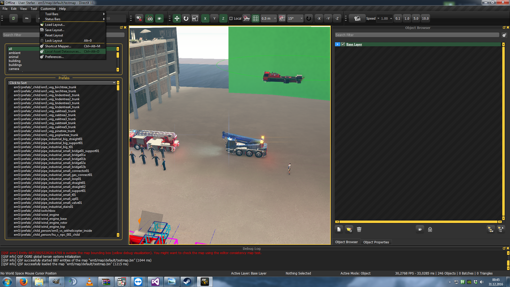Toggle the Y axis constraint
This screenshot has height=287, width=510.
click(x=214, y=18)
